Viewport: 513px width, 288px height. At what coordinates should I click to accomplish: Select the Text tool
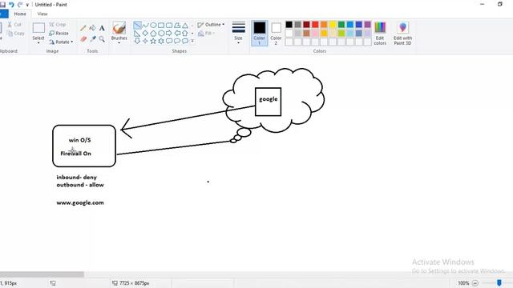102,29
